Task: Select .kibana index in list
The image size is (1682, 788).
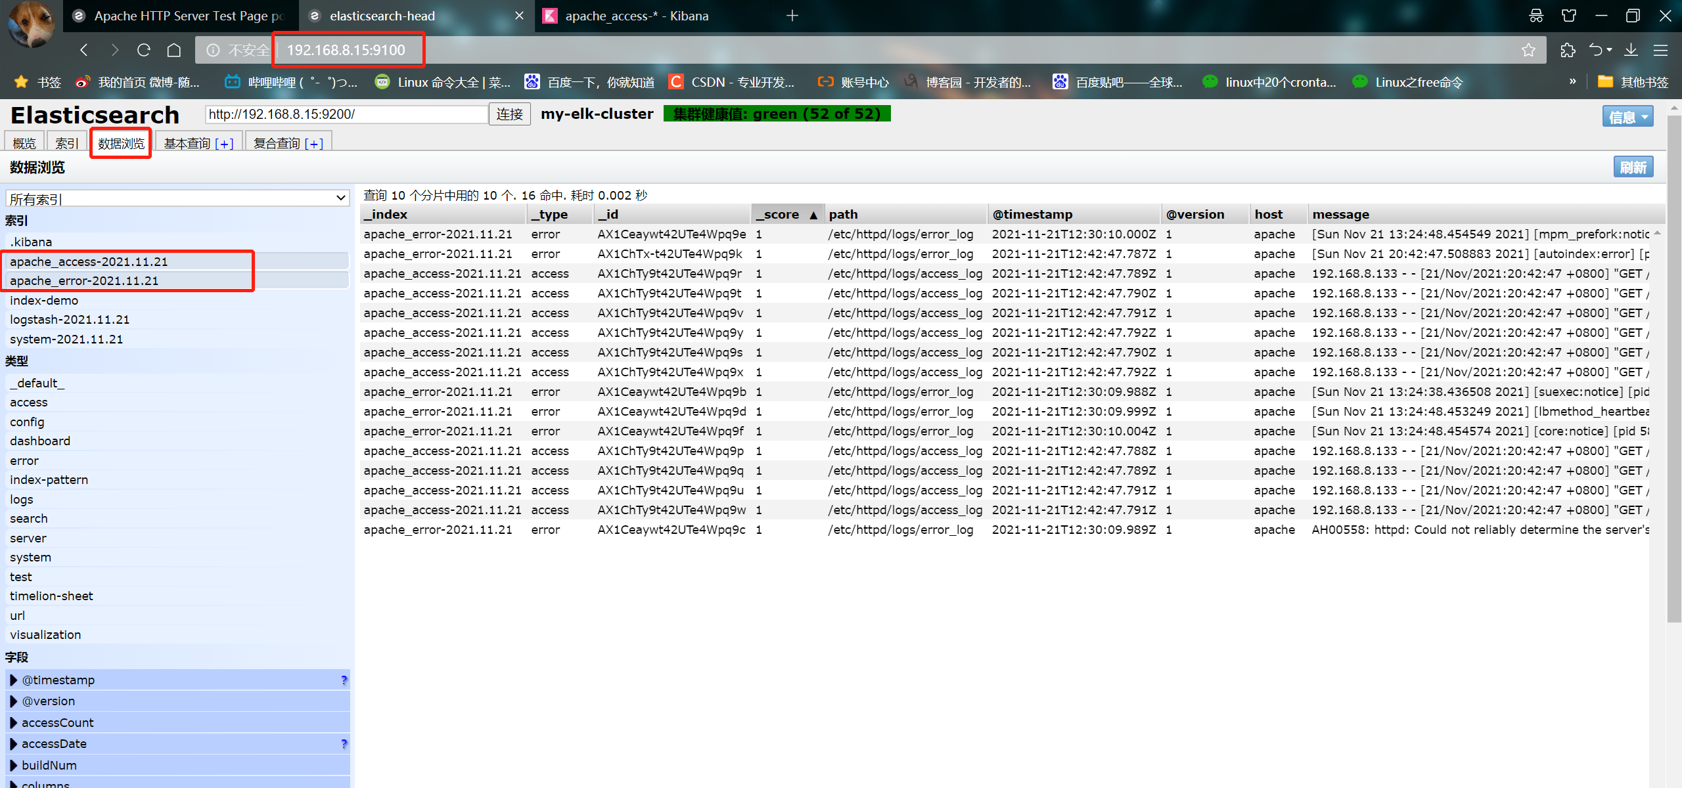Action: coord(176,242)
